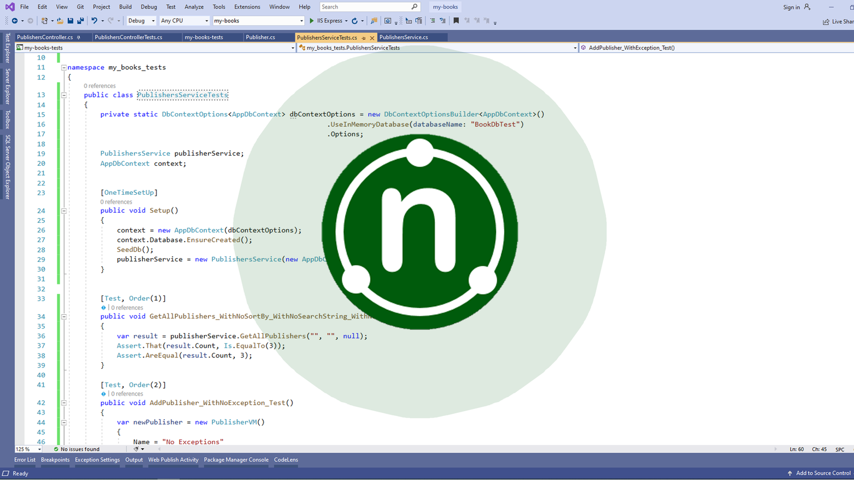Redo the last undone edit
The height and width of the screenshot is (480, 854).
(x=110, y=21)
